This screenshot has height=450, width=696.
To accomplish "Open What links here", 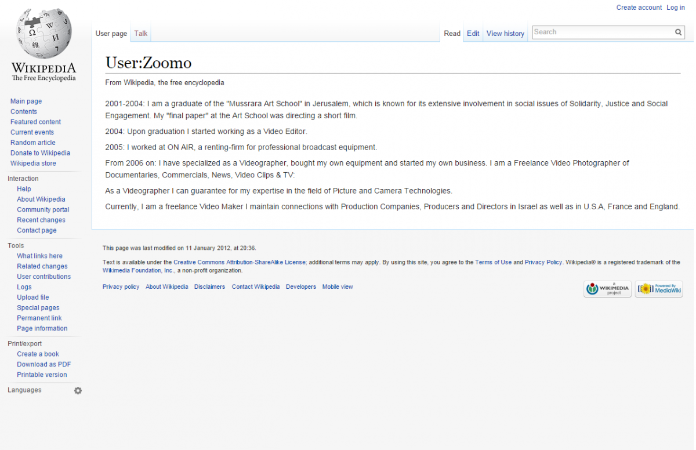I will pyautogui.click(x=39, y=256).
